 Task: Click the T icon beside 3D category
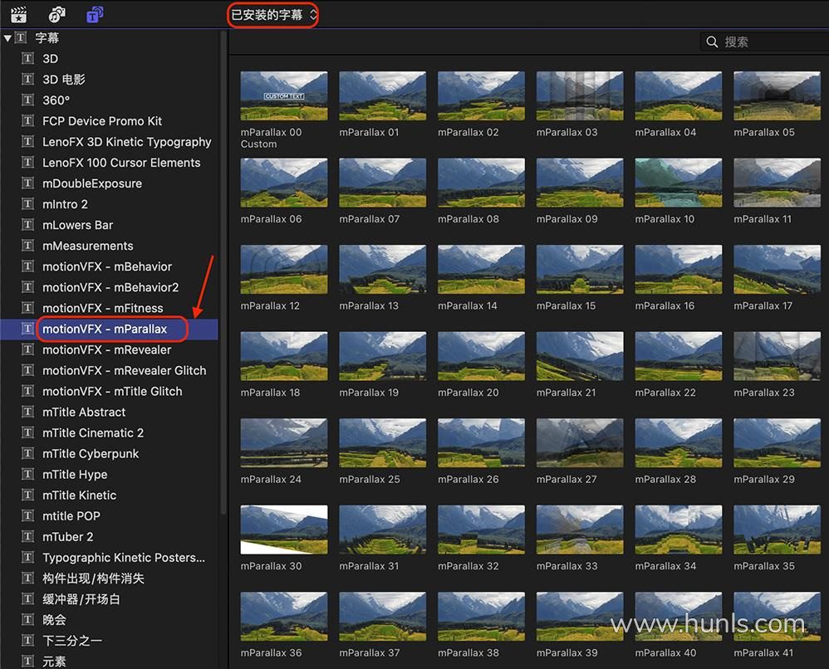(27, 58)
